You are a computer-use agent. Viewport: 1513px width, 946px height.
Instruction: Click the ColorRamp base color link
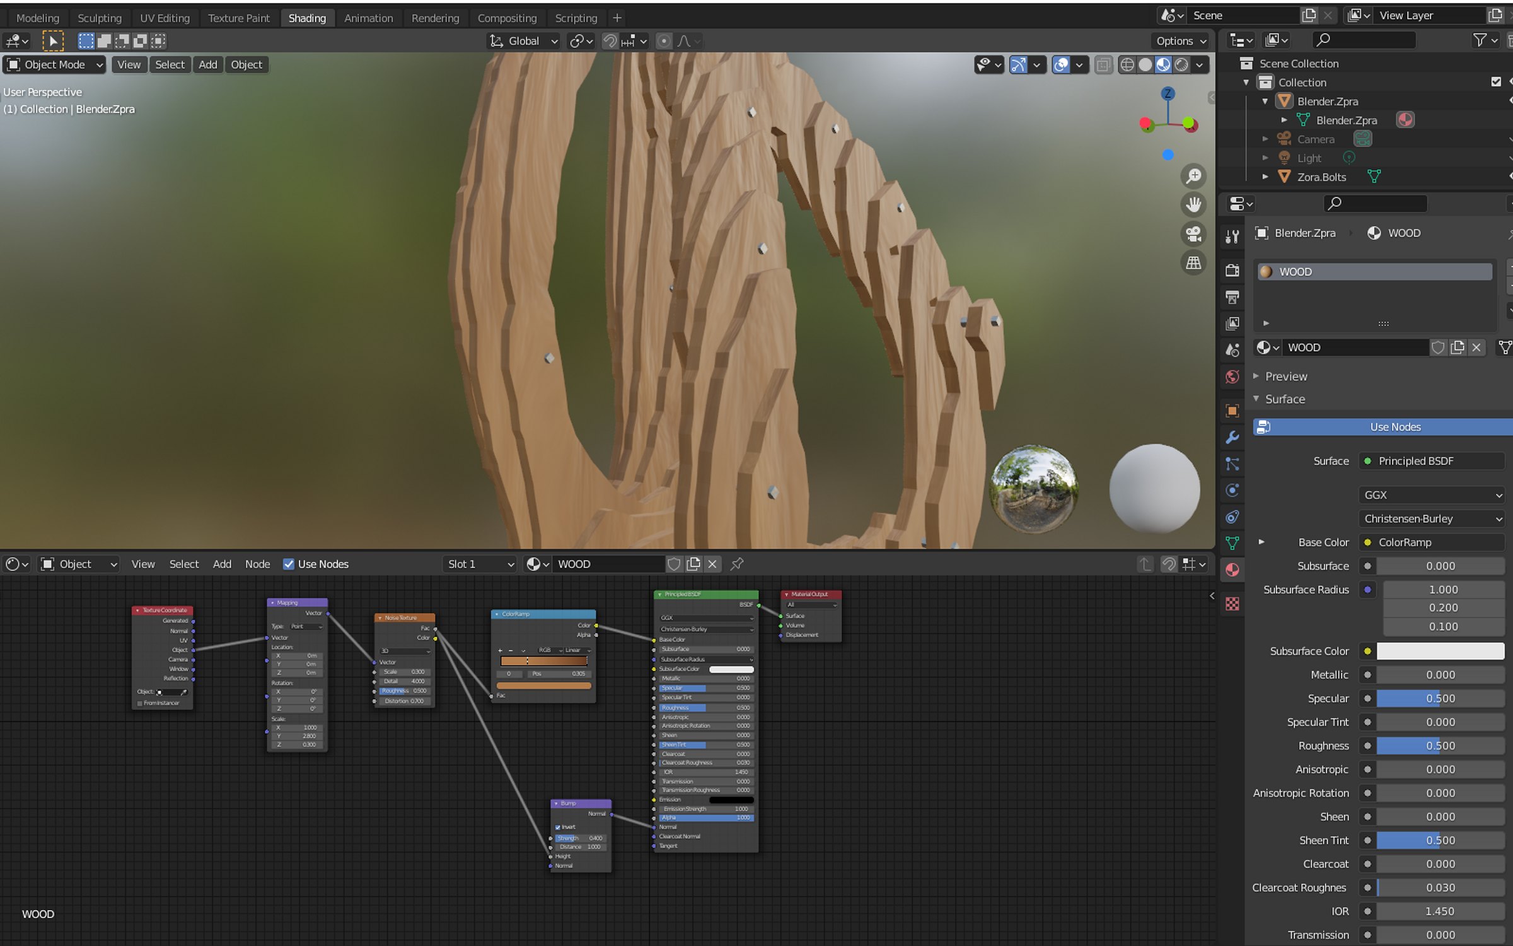1432,542
